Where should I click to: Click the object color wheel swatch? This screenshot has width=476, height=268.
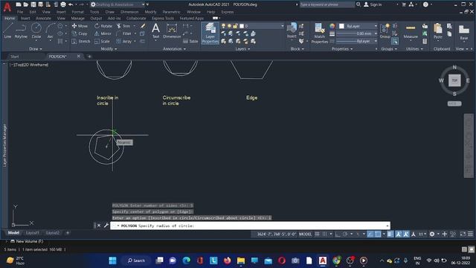332,26
